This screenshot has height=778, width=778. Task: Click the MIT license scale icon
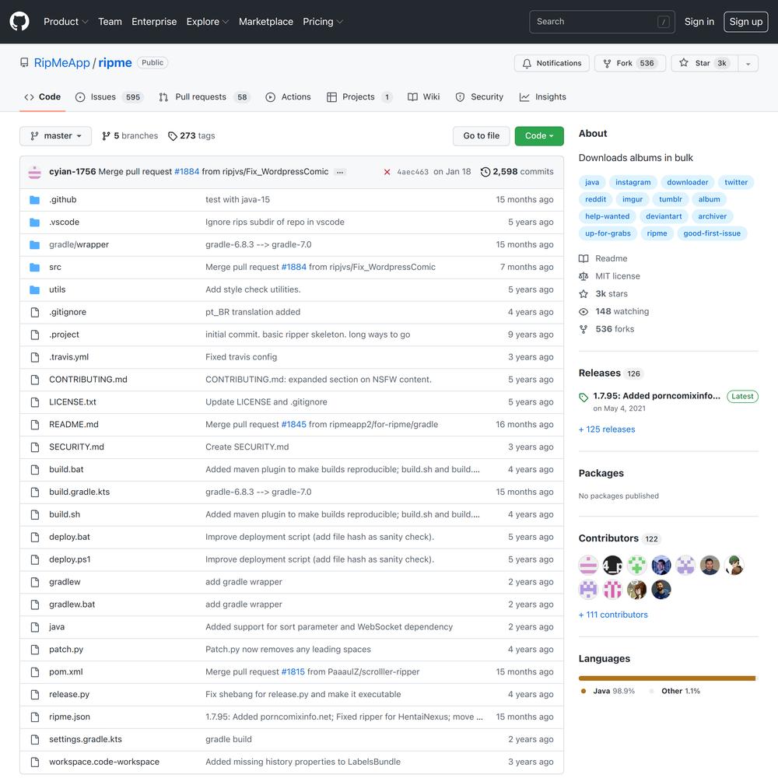(583, 276)
